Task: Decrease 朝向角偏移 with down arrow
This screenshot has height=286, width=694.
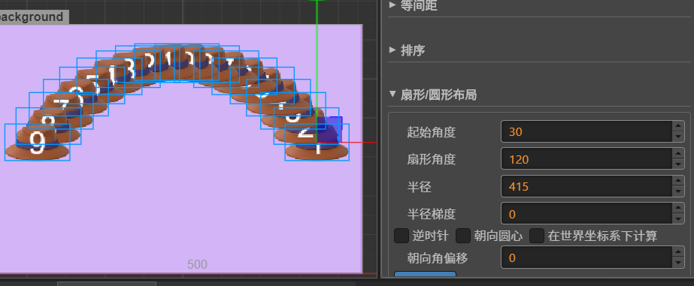Action: (x=677, y=263)
